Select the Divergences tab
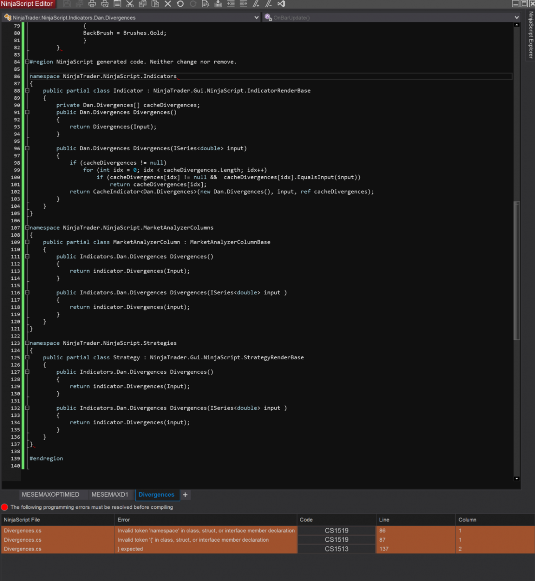Viewport: 535px width, 581px height. coord(156,495)
